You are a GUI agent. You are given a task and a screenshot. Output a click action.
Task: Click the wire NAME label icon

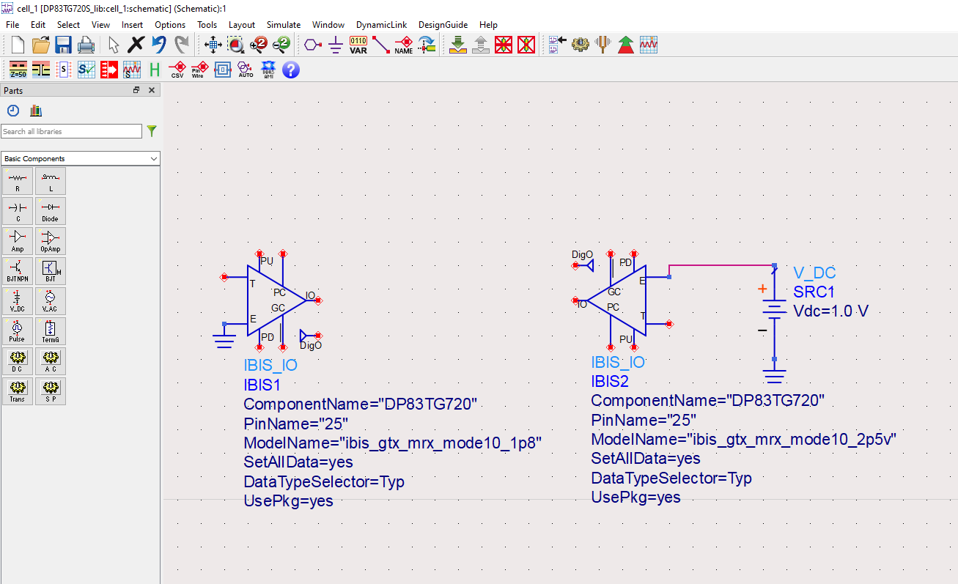point(404,45)
